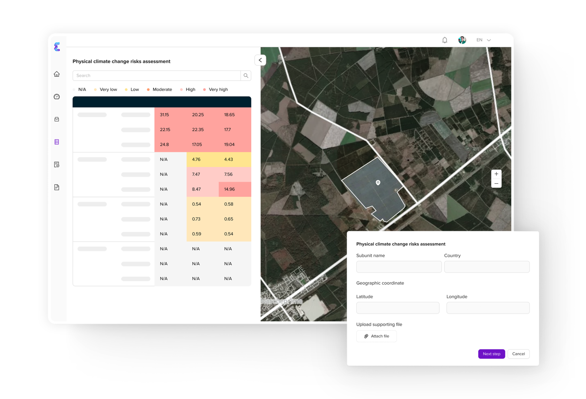Select the table cell showing 14.96
This screenshot has width=586, height=399.
pyautogui.click(x=235, y=189)
